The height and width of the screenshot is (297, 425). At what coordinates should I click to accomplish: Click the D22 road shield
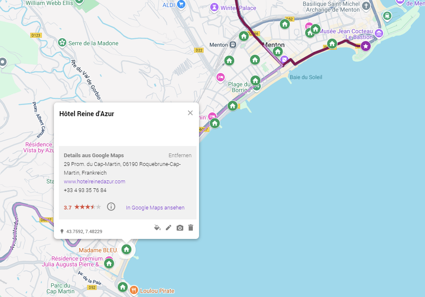click(x=199, y=50)
